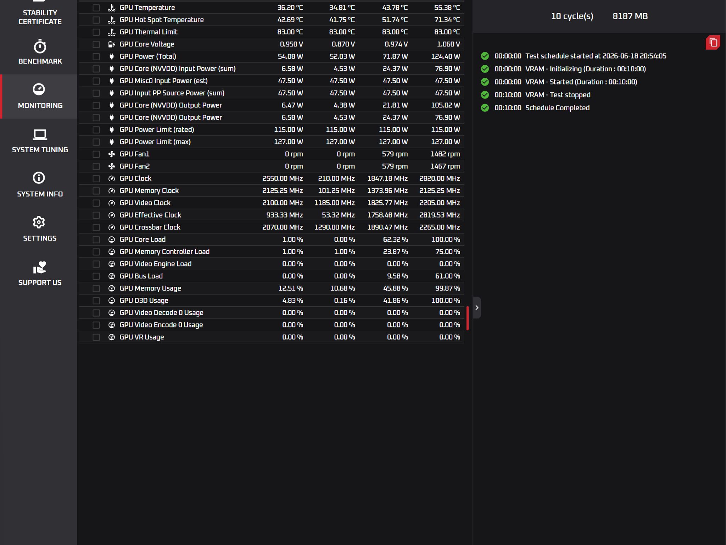The image size is (726, 545).
Task: Enable the GPU Core Voltage checkbox
Action: click(x=96, y=44)
